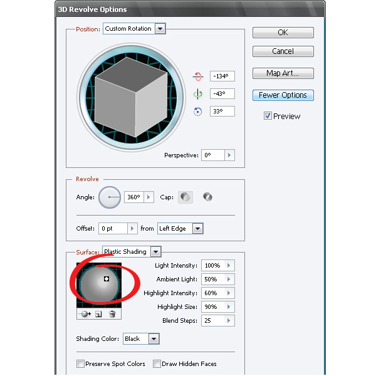
Task: Click the Blend Steps 25 field
Action: (x=213, y=321)
